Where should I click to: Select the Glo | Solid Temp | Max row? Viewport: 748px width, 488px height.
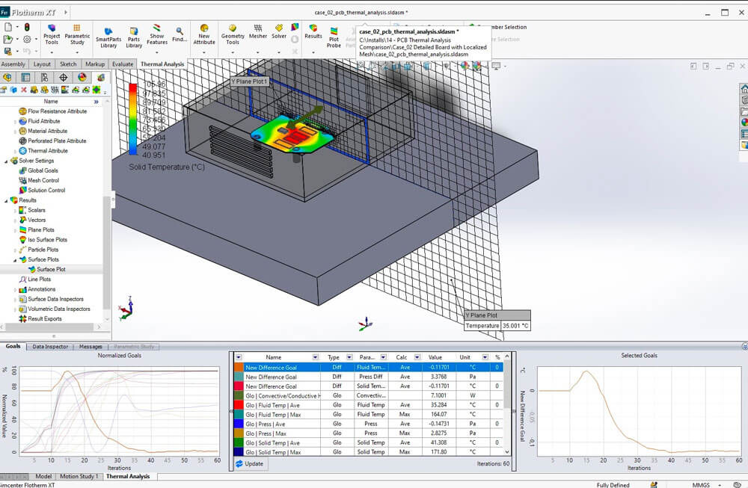click(x=369, y=452)
